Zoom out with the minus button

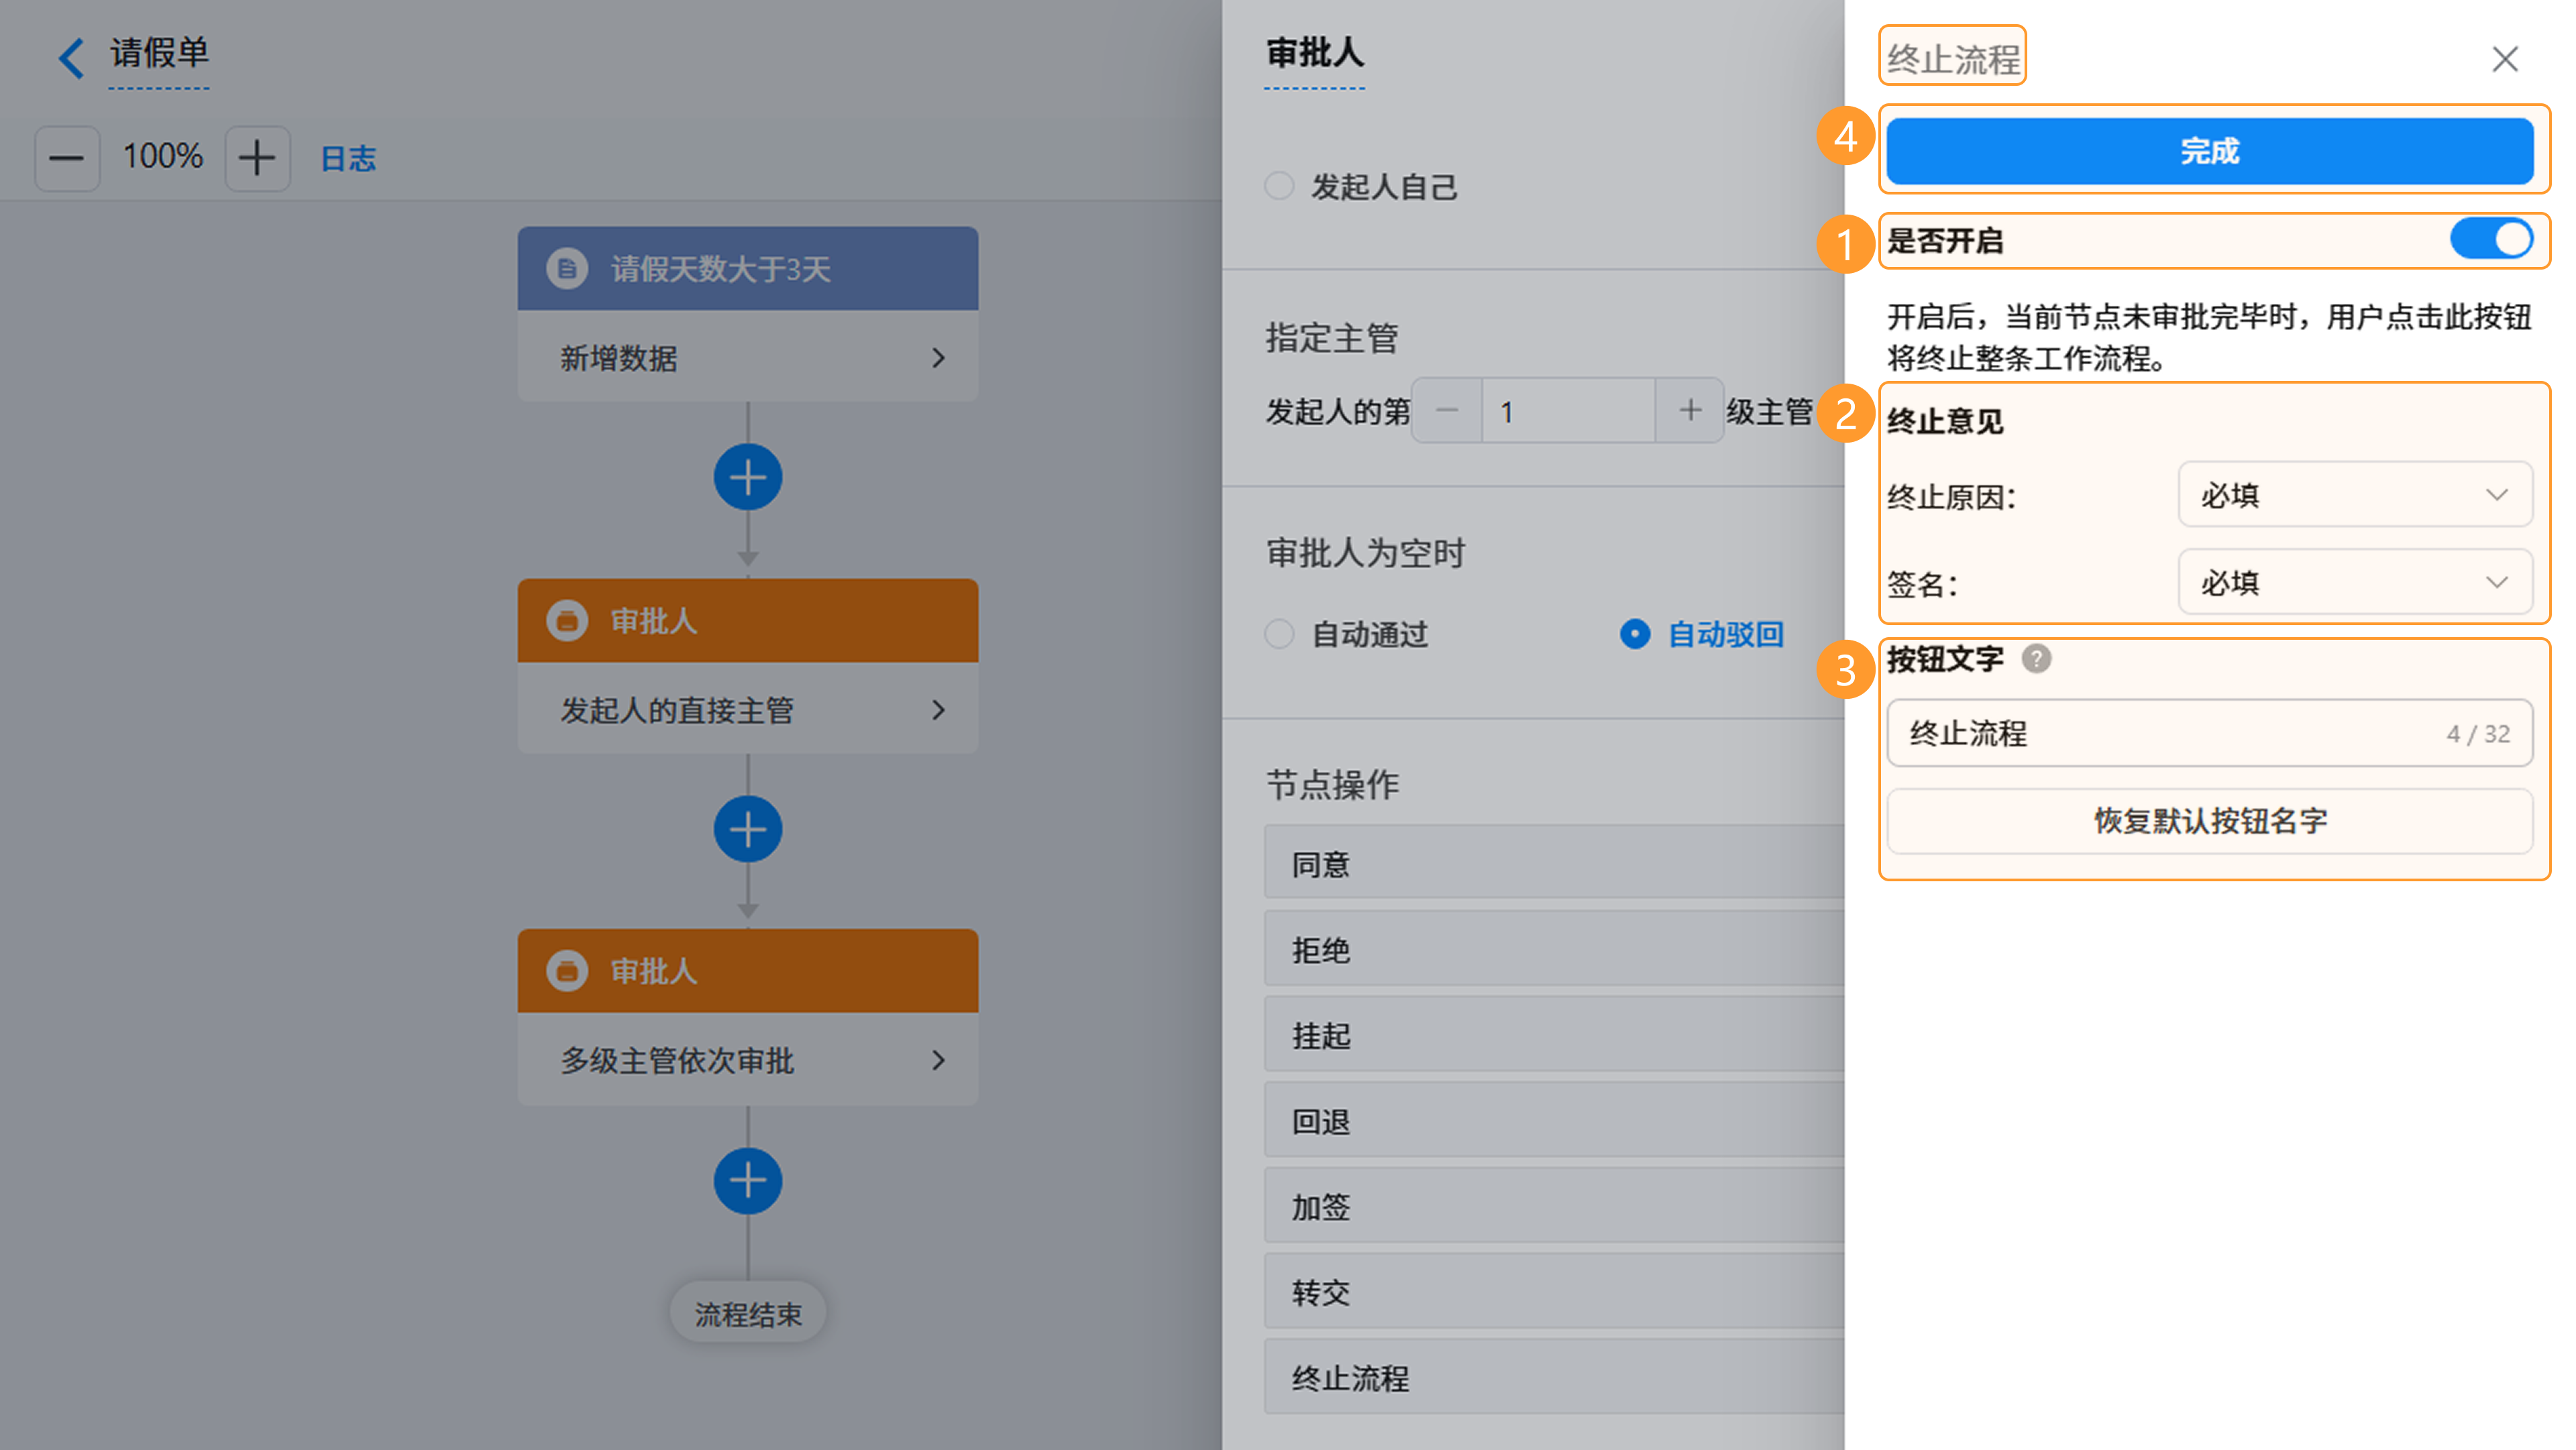tap(67, 158)
